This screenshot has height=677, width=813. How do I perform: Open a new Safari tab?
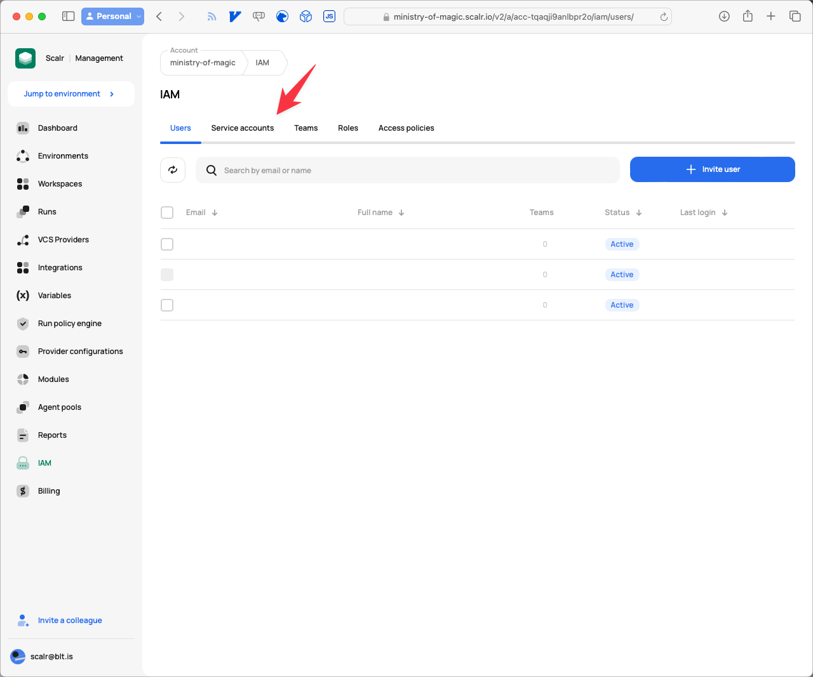point(771,16)
